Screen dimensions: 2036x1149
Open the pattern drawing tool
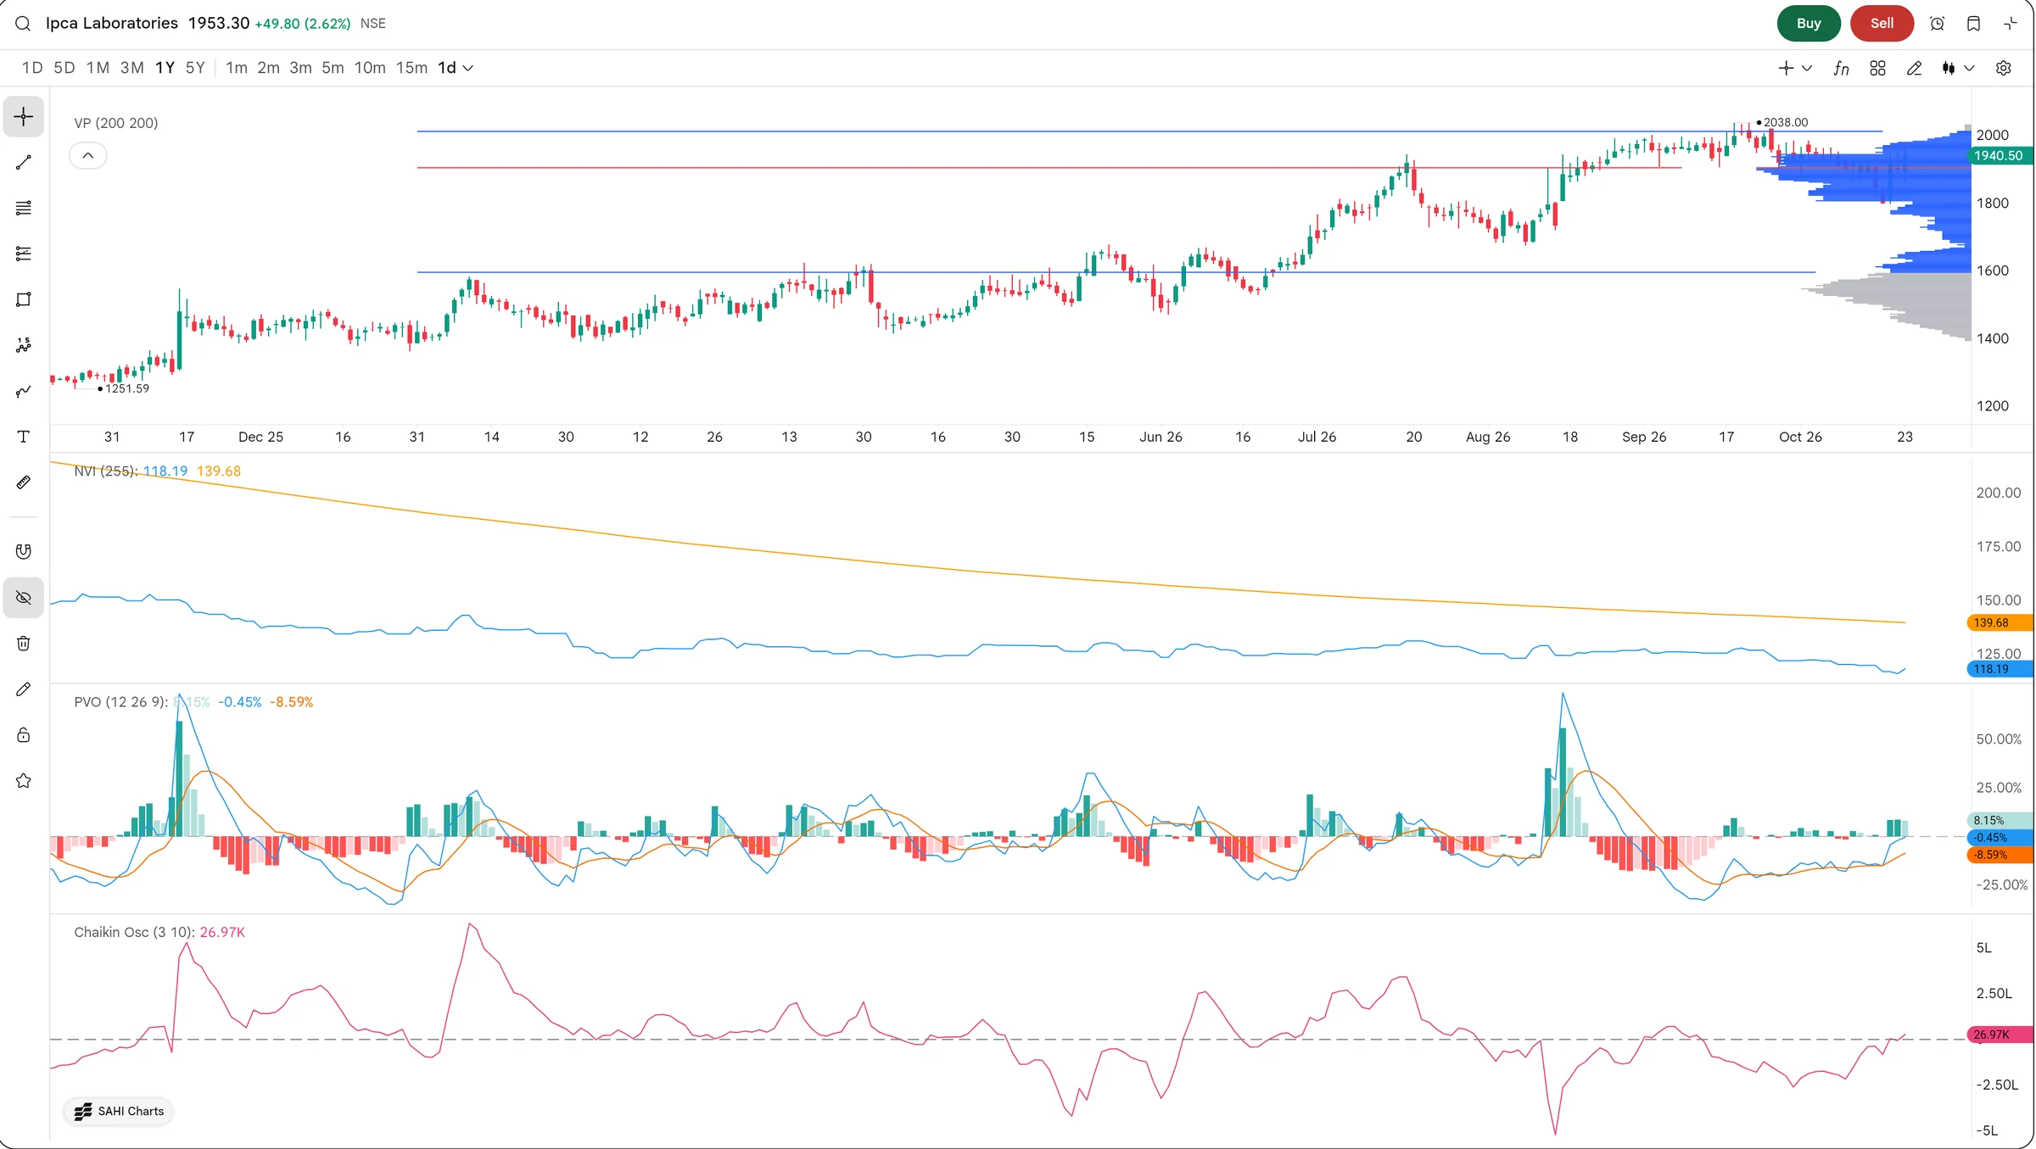point(24,345)
